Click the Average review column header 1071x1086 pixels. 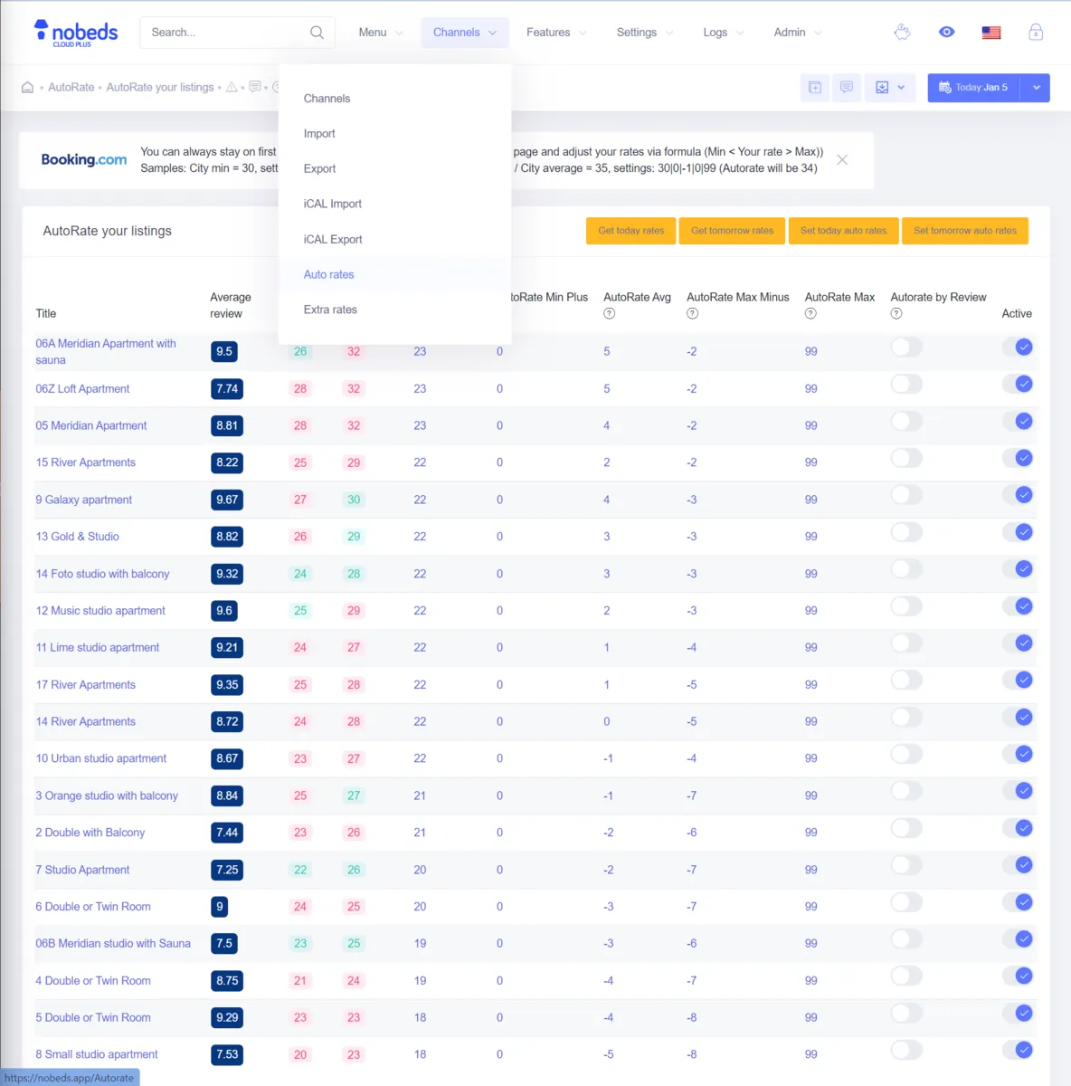[x=231, y=306]
